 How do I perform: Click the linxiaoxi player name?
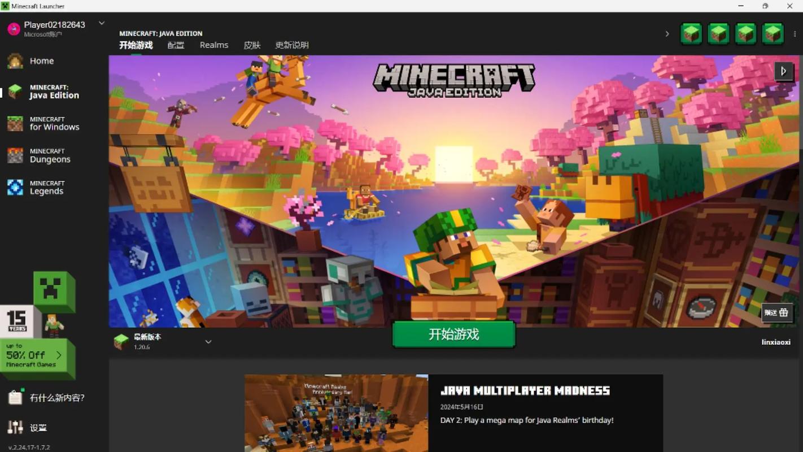point(776,342)
